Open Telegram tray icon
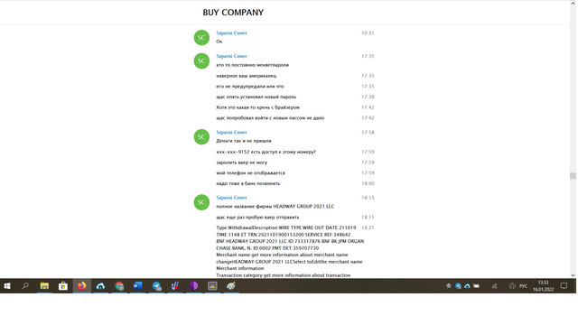The width and height of the screenshot is (578, 325). 458,286
